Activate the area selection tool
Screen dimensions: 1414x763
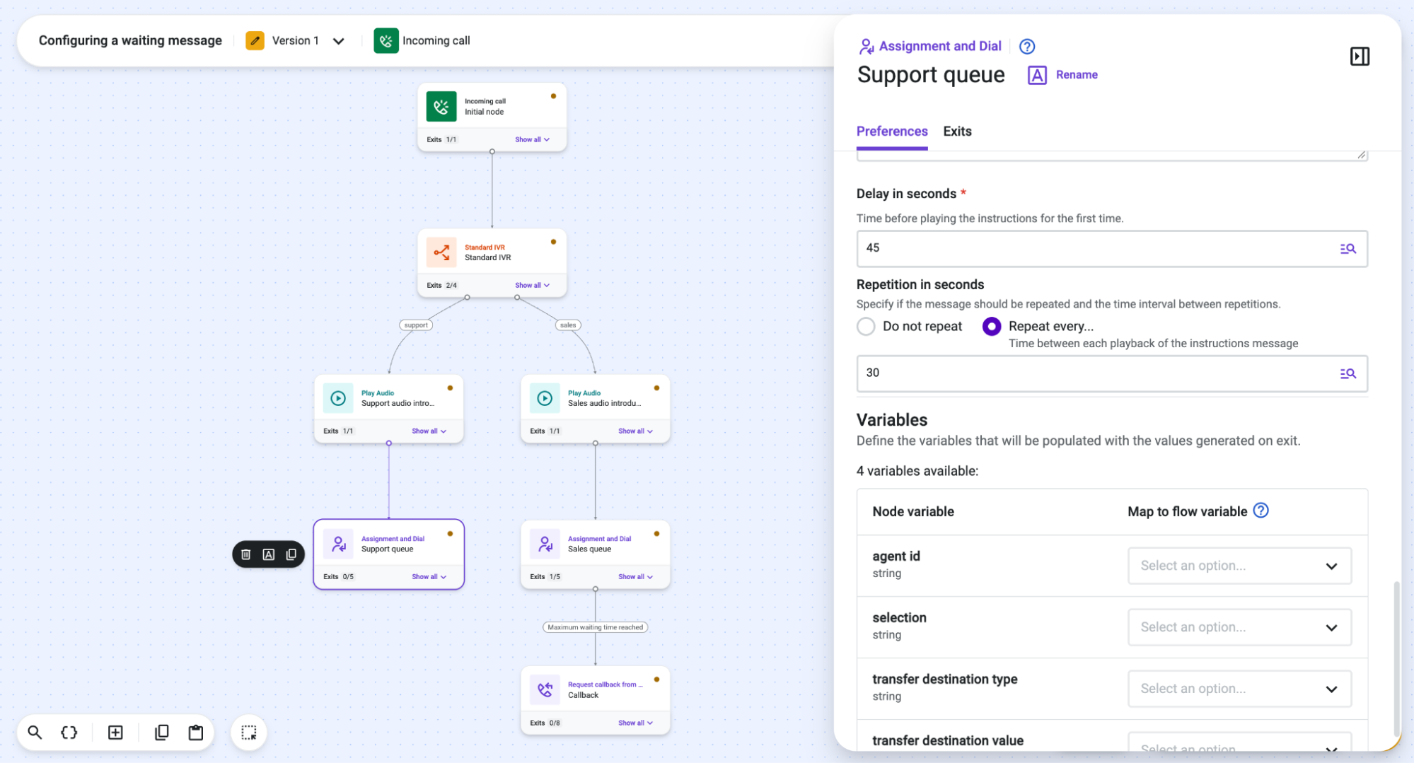(249, 733)
